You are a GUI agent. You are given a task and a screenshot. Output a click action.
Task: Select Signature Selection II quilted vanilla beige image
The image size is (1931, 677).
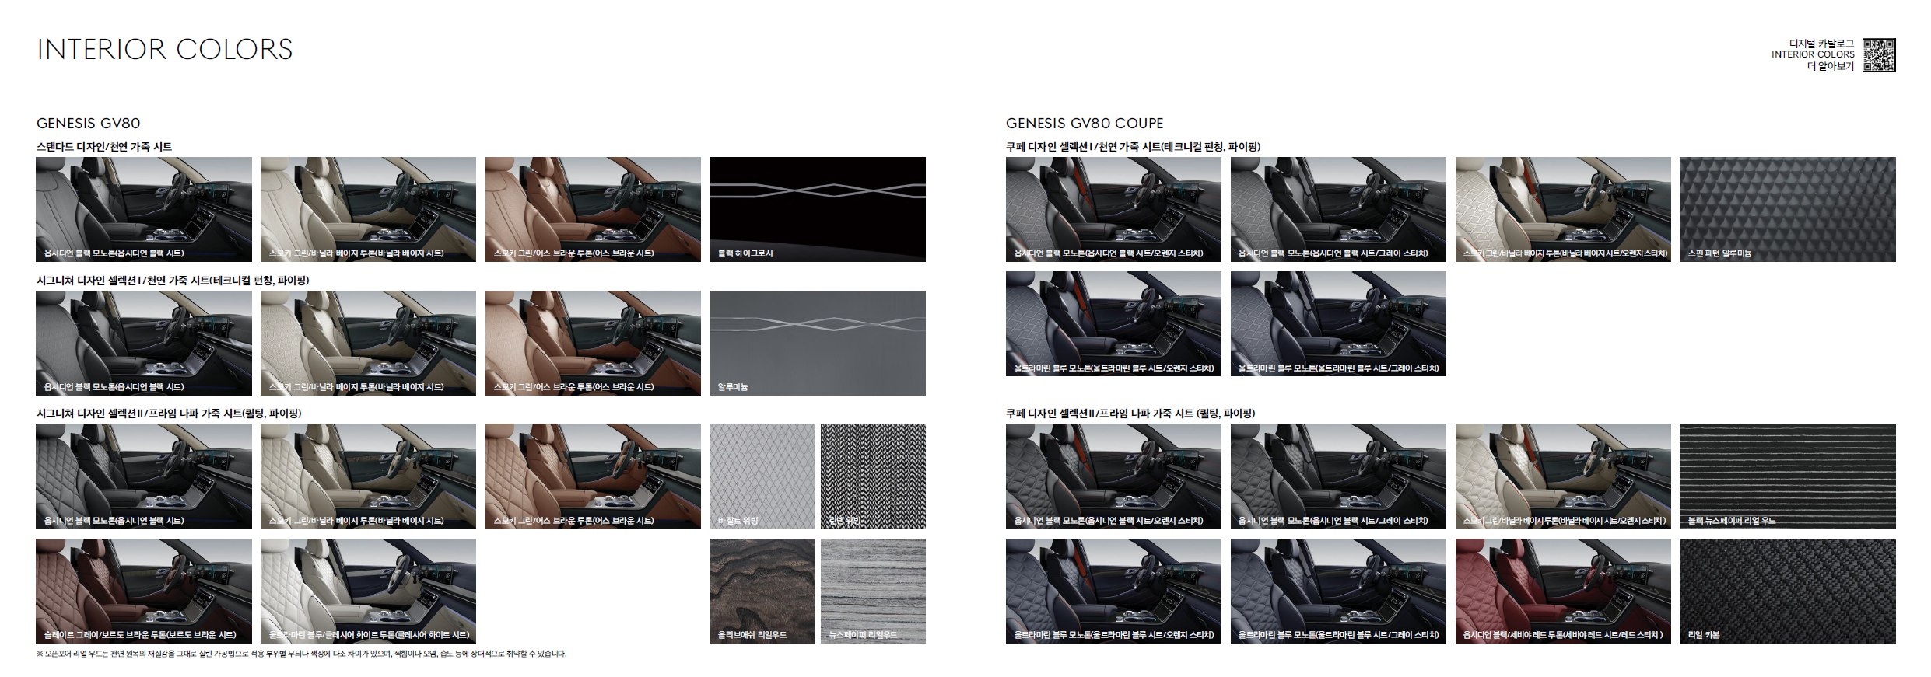tap(368, 476)
